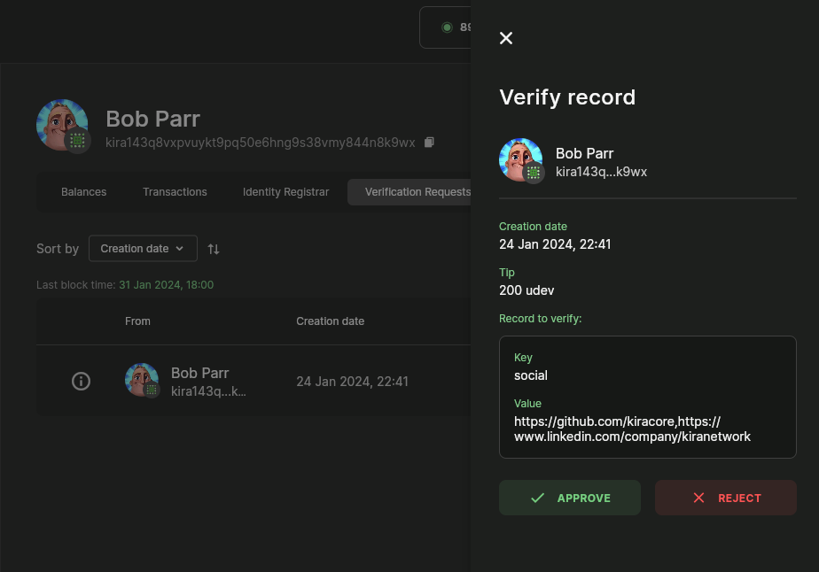Select the Bob Parr name in request row
Viewport: 819px width, 572px height.
pos(199,373)
